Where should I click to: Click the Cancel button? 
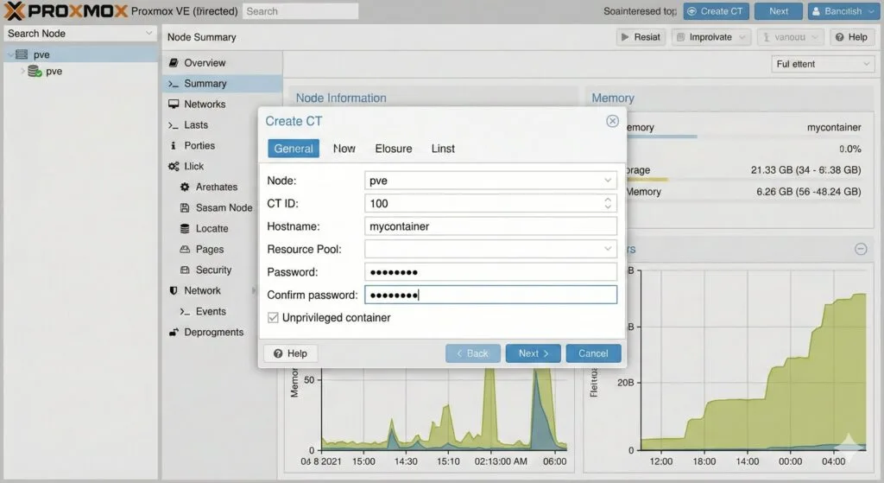tap(593, 353)
